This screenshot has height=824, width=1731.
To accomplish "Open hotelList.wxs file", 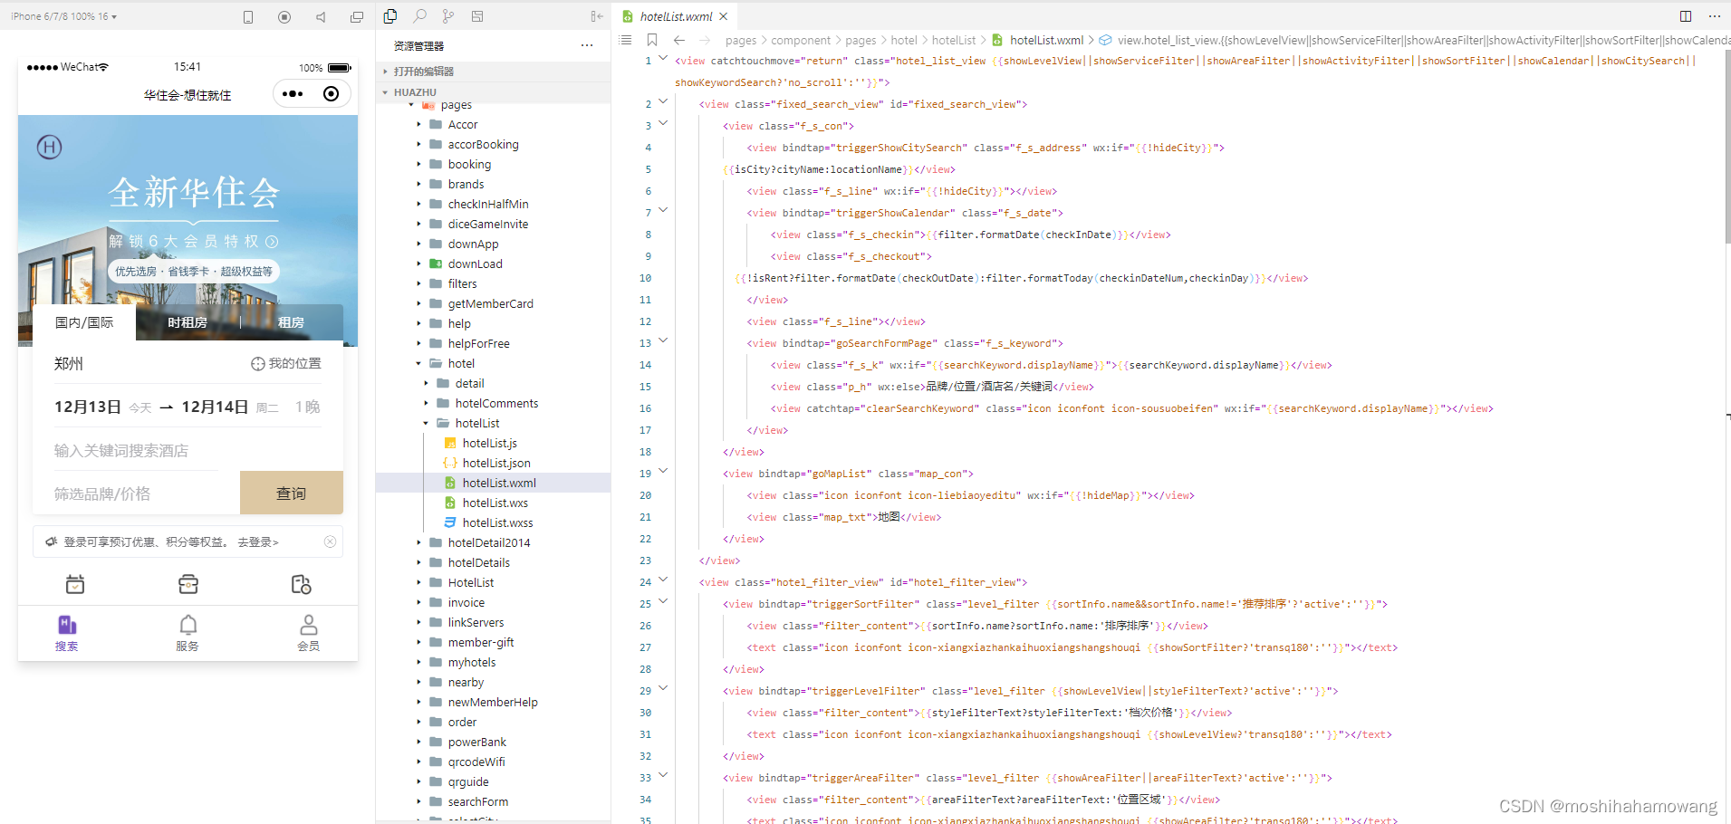I will (x=494, y=503).
